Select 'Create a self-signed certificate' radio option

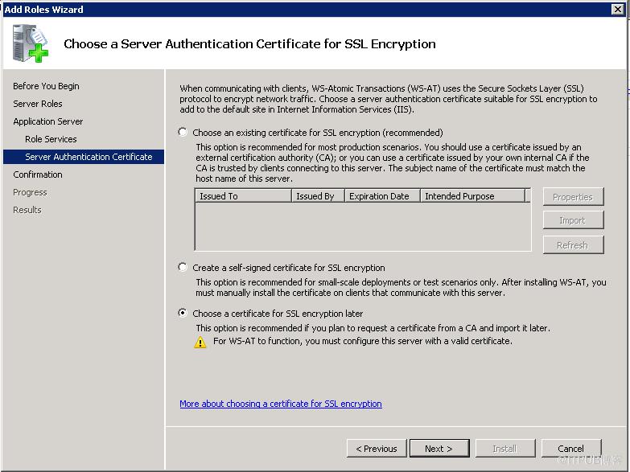(183, 267)
